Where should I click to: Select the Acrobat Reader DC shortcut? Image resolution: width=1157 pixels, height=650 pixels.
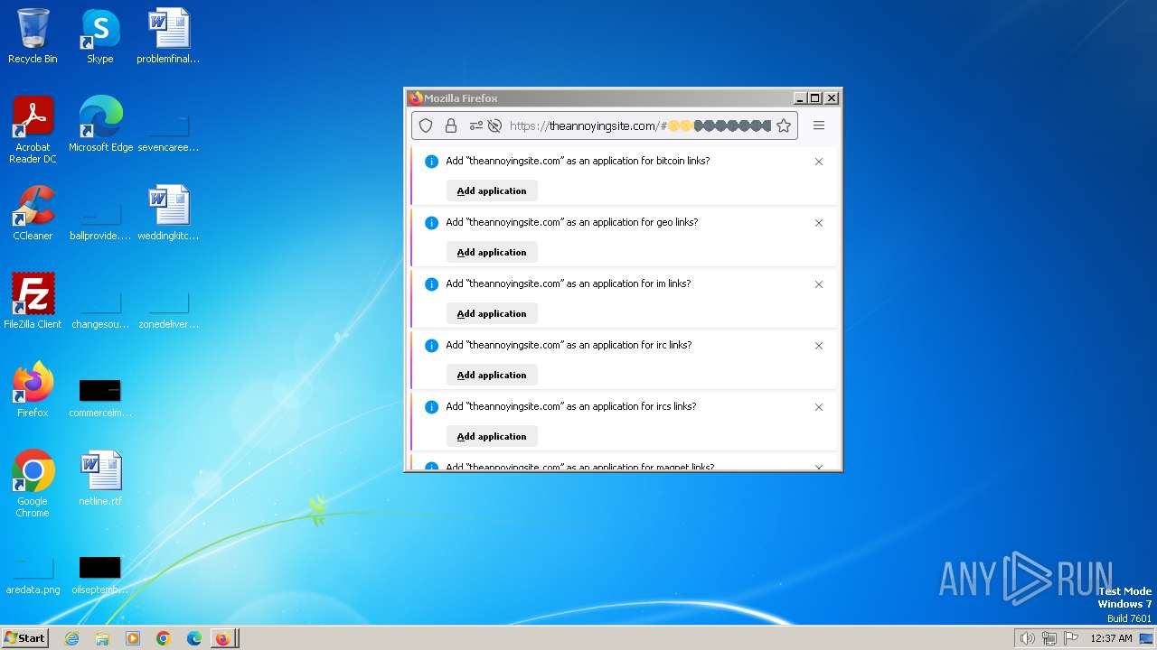point(33,130)
